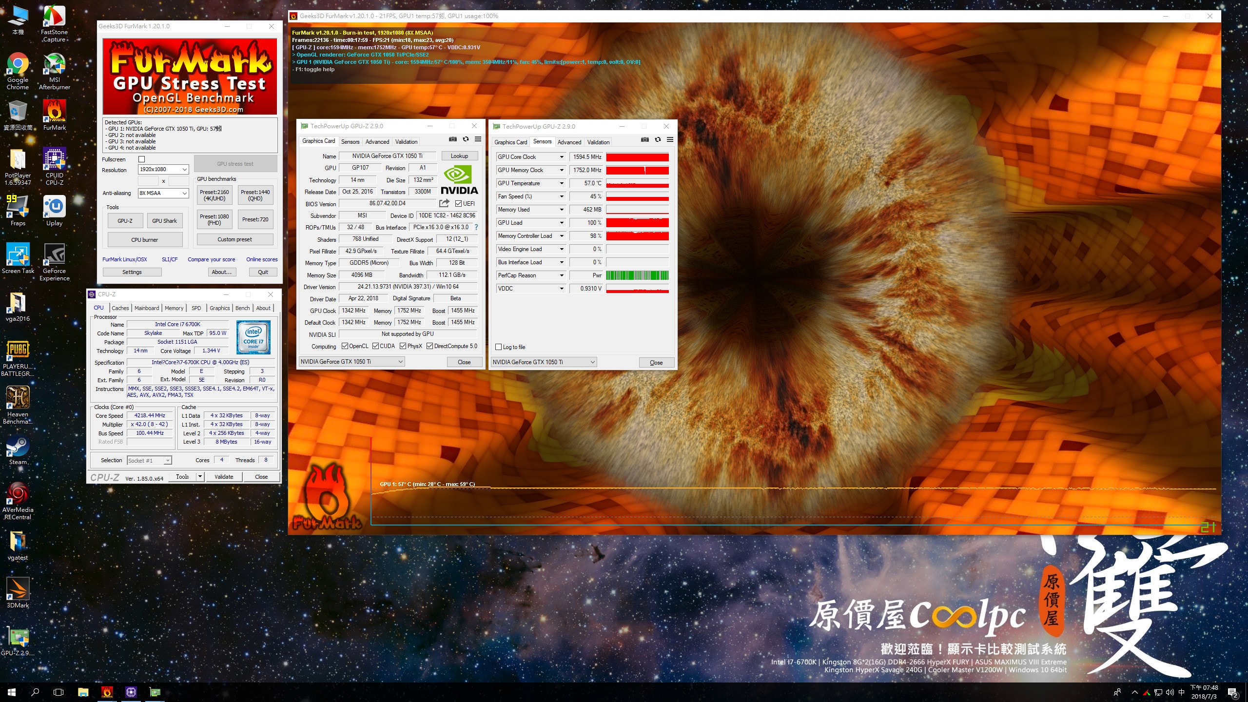The height and width of the screenshot is (702, 1248).
Task: Toggle the DirectCompute 5.0 checkbox
Action: coord(429,346)
